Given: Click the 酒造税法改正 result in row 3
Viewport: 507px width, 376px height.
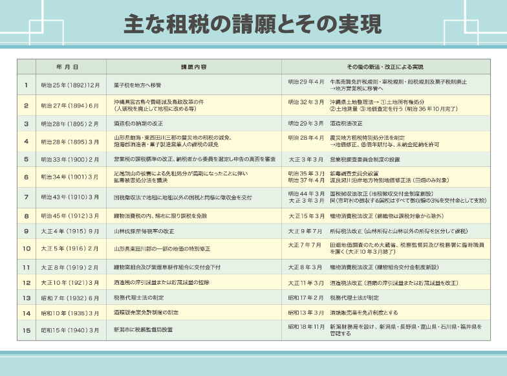Looking at the screenshot, I should (x=346, y=123).
